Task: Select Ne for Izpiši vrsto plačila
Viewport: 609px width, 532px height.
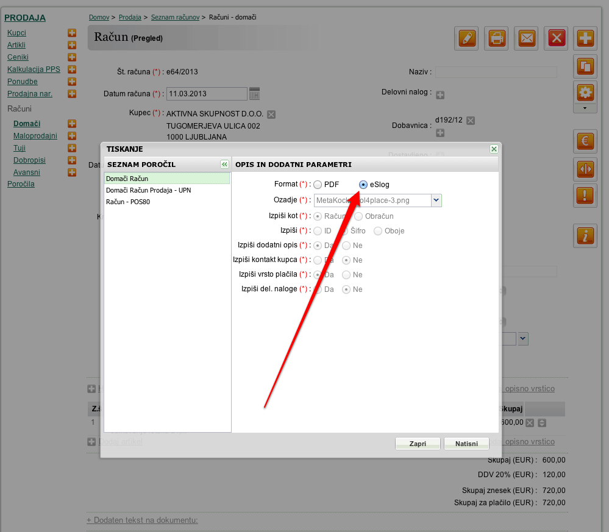Action: (346, 275)
